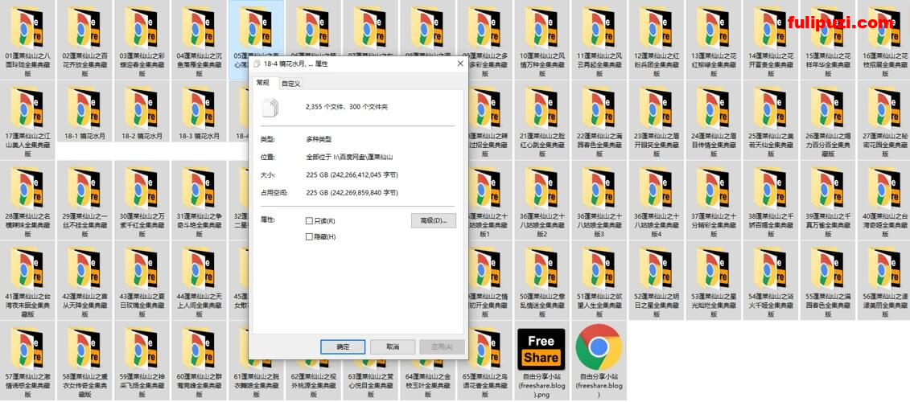This screenshot has width=910, height=402.
Task: Select folder 52蓬莱仙山之明日之星
Action: (656, 280)
